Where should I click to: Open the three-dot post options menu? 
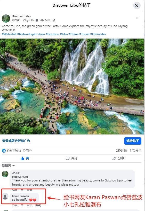point(138,18)
